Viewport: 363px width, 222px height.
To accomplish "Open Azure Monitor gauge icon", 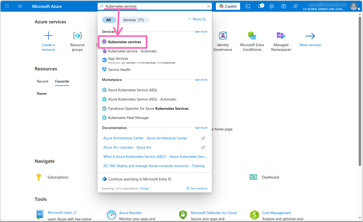I will (x=111, y=215).
